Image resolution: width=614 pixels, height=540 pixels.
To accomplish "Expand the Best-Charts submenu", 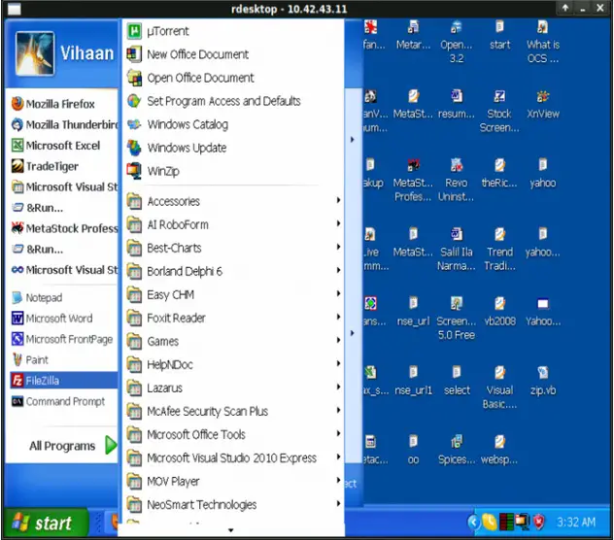I will [234, 248].
